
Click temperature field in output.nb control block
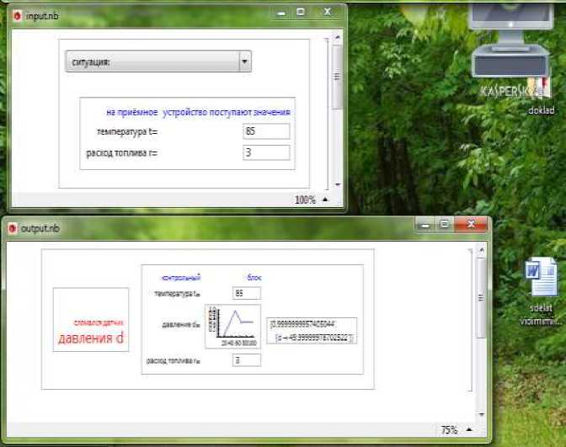247,293
